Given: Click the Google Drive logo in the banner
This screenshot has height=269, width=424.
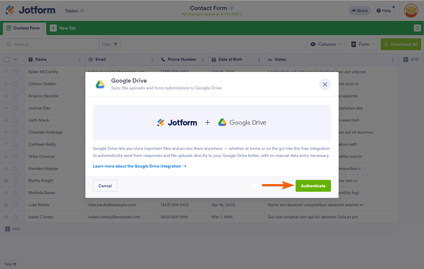Looking at the screenshot, I should [x=242, y=122].
